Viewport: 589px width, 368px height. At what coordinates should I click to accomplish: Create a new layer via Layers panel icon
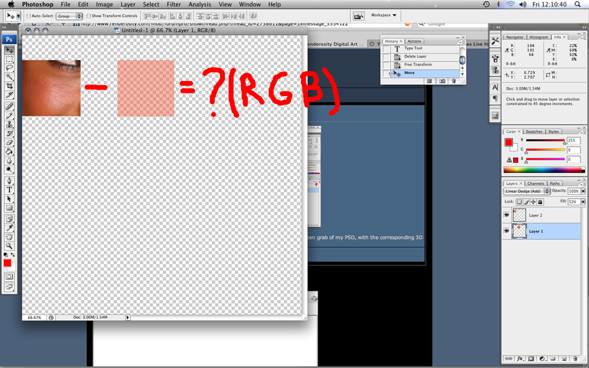pos(564,359)
